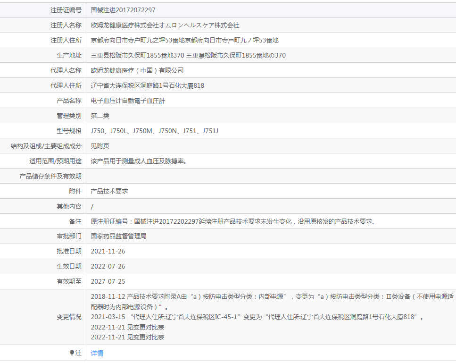Screen dimensions: 456x363
Task: Open the 详情 link
Action: (x=97, y=353)
